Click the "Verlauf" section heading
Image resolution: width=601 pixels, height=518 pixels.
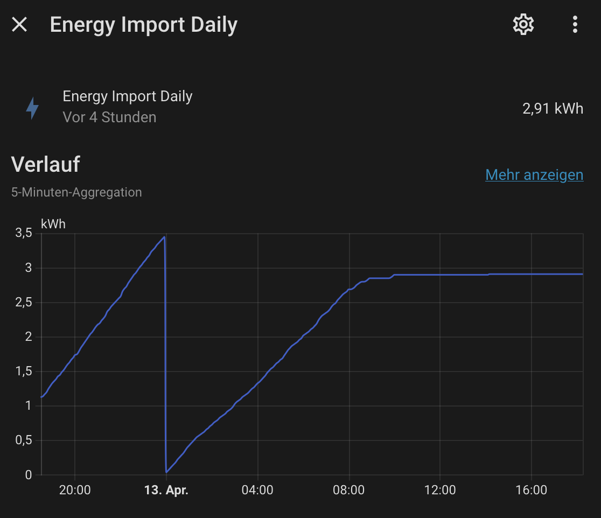click(x=45, y=164)
